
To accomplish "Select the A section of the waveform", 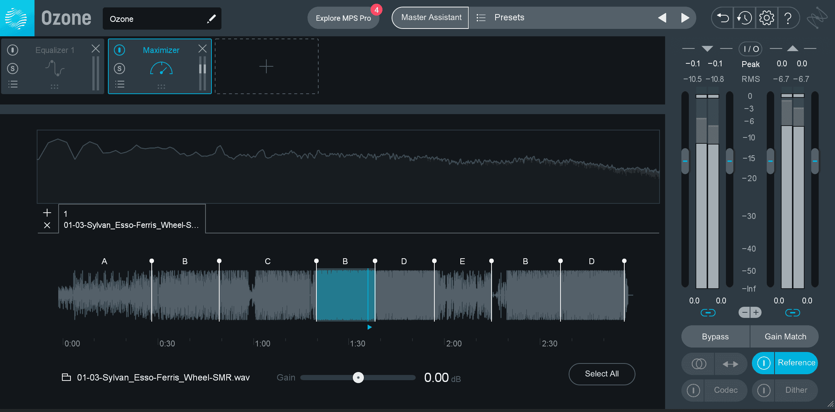I will pos(105,295).
